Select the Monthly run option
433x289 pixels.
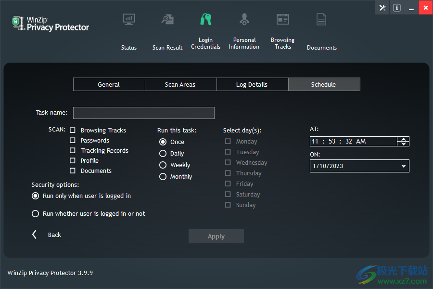[163, 176]
